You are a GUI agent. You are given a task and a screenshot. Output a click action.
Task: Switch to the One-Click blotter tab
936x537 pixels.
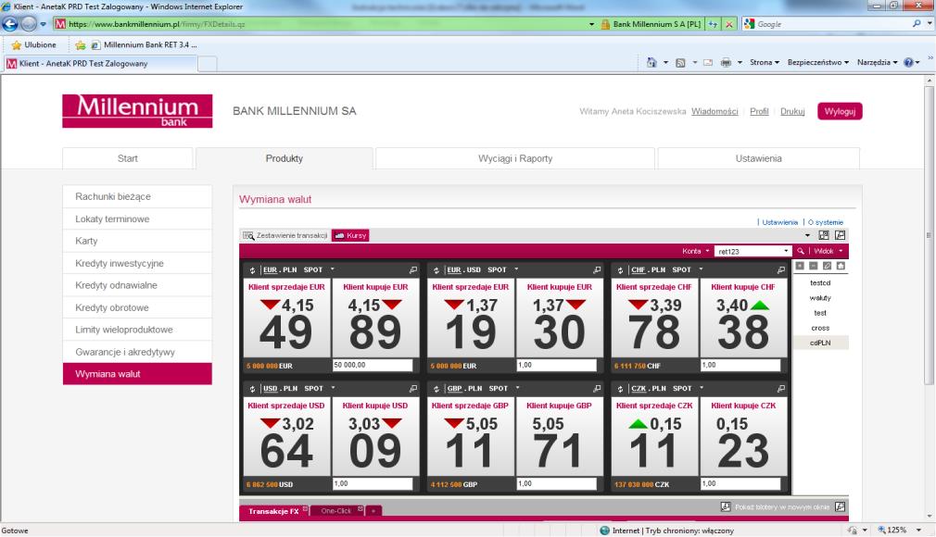[337, 511]
